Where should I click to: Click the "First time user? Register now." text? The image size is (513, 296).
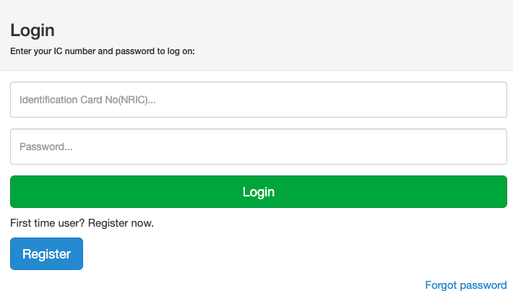pyautogui.click(x=82, y=223)
